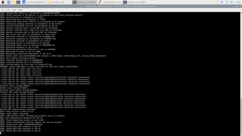Open the terminal Edit menu
242x136 pixels.
(8, 10)
